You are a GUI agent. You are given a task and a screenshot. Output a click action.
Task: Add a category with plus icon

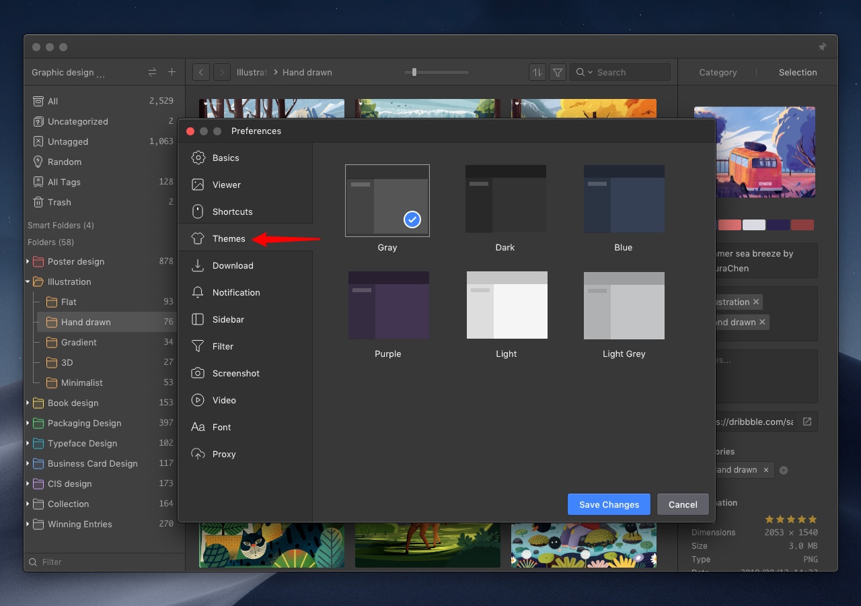point(784,470)
